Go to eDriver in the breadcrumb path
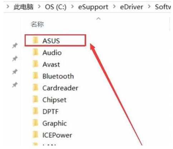 [132, 7]
